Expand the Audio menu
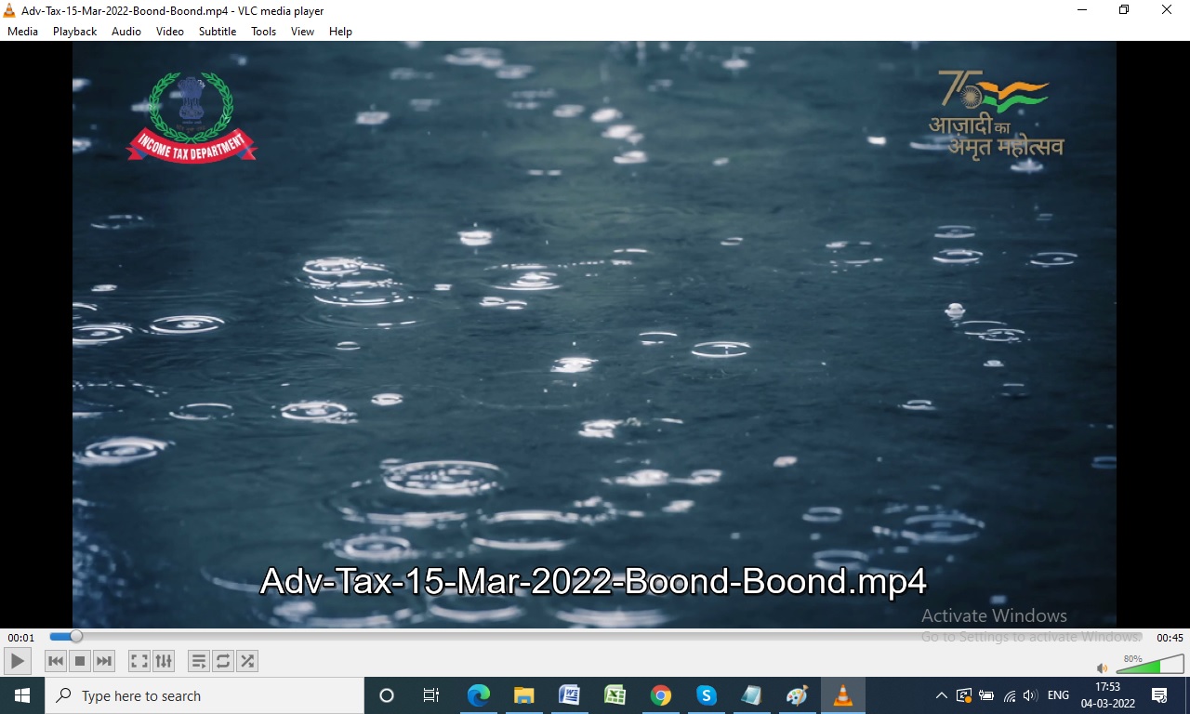 126,32
